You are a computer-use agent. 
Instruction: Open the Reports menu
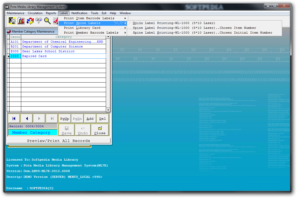51,13
